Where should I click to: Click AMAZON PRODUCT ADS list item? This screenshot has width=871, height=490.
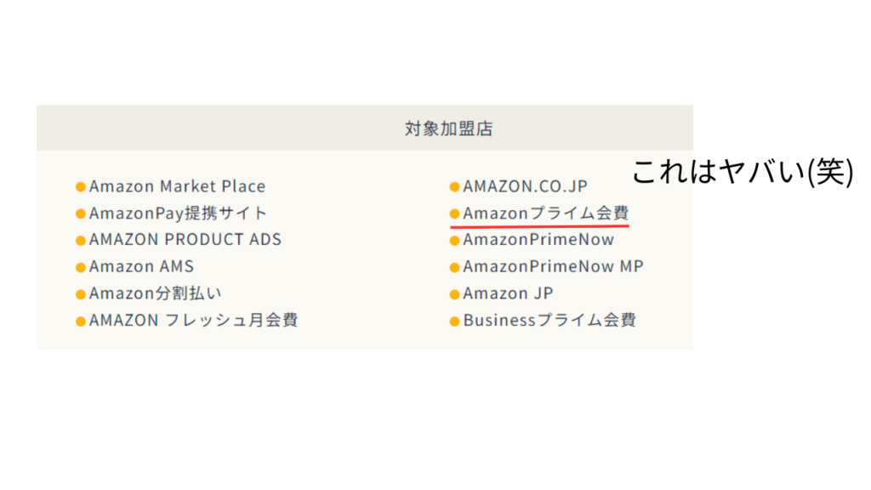click(185, 239)
